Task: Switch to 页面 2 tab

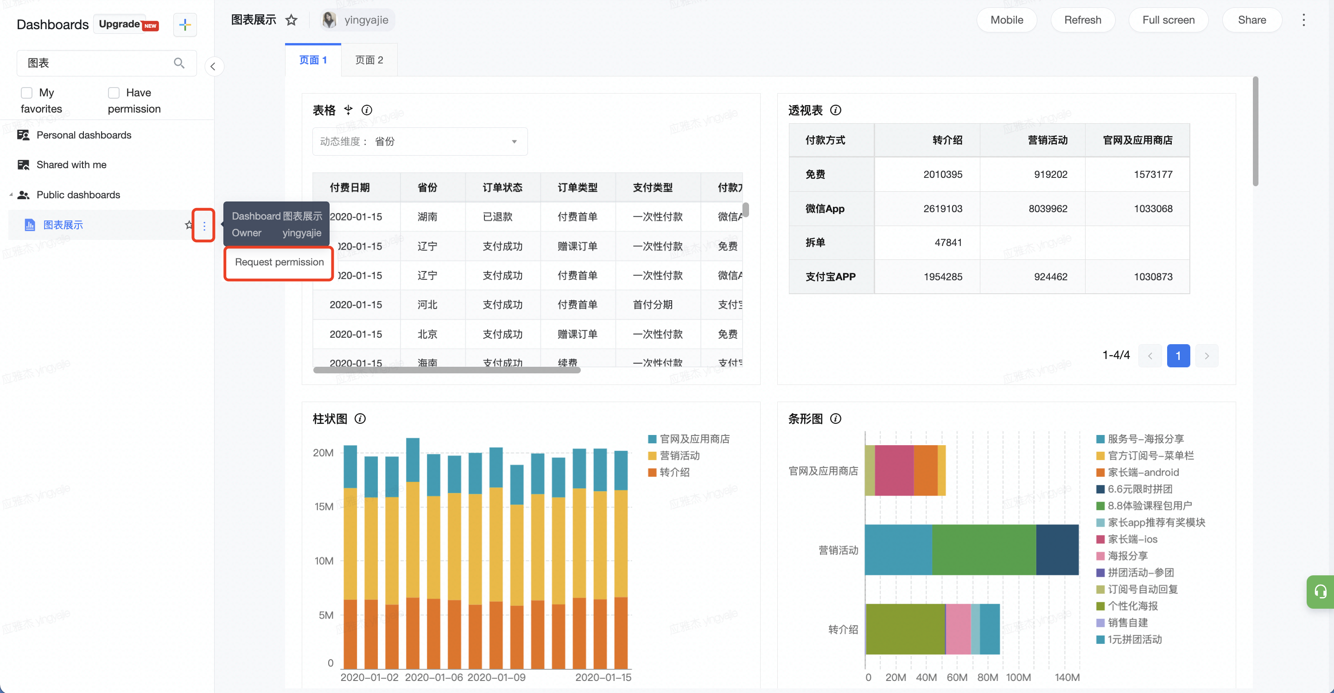Action: coord(369,60)
